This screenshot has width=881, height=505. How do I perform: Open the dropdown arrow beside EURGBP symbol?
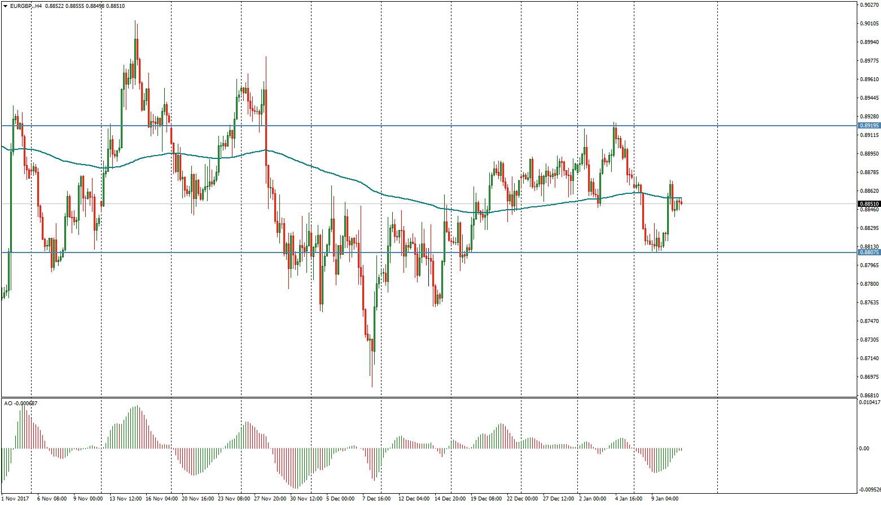point(5,6)
